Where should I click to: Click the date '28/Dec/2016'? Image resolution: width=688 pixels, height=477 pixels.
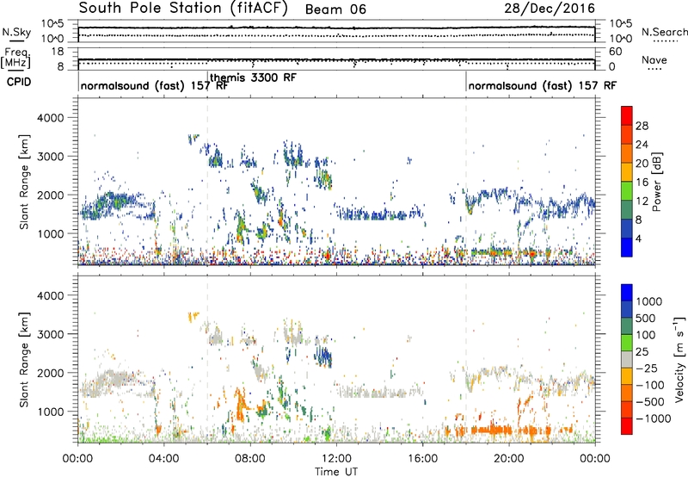(550, 8)
